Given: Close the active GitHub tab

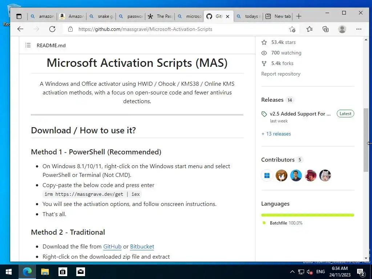Looking at the screenshot, I should (227, 16).
